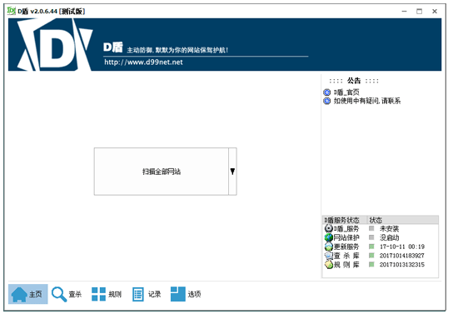This screenshot has width=453, height=319.
Task: Click the 17-10-11 00:19 update time value
Action: pos(402,247)
